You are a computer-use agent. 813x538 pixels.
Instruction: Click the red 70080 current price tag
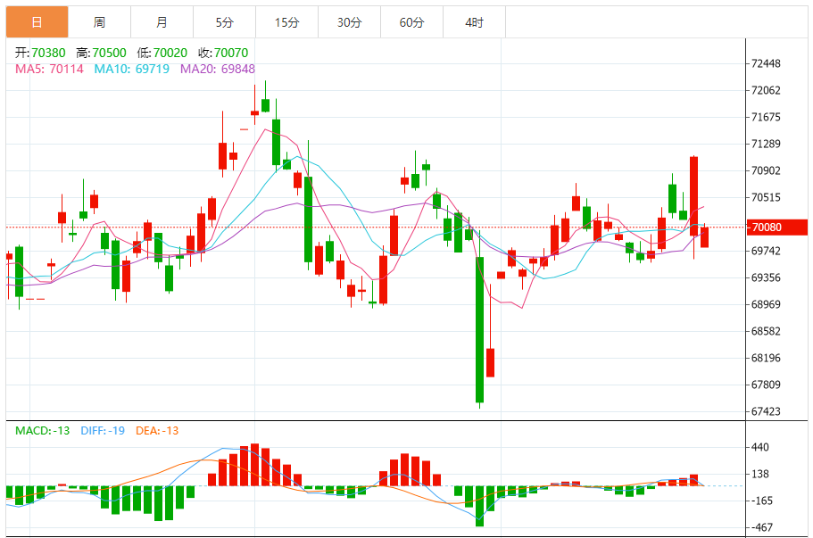click(778, 228)
